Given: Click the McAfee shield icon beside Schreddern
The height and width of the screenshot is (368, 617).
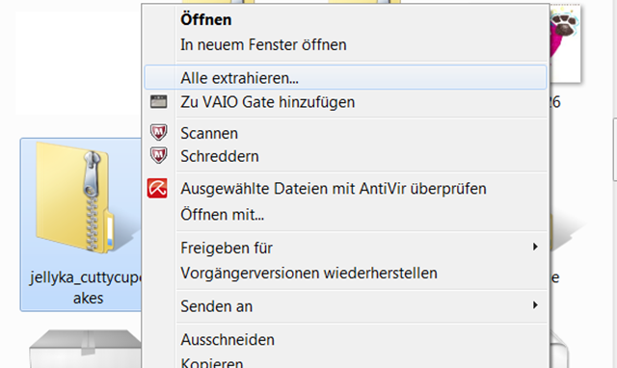Looking at the screenshot, I should point(158,155).
